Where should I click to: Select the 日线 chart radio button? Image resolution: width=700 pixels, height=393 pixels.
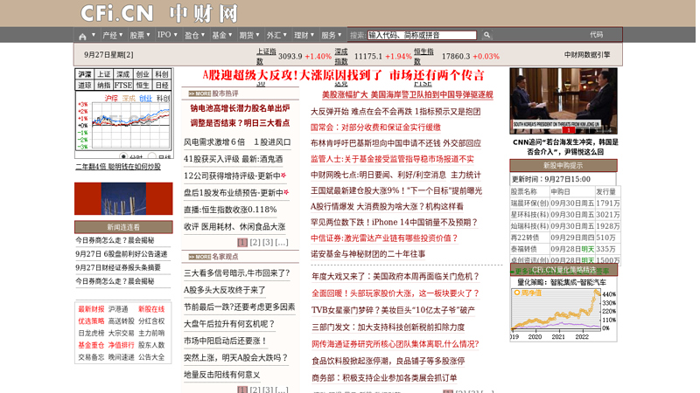click(x=152, y=156)
